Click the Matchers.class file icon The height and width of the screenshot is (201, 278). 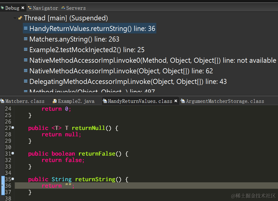click(2, 101)
